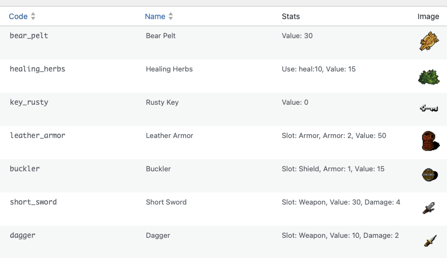Sort the table by Name column
447x258 pixels.
pos(155,16)
